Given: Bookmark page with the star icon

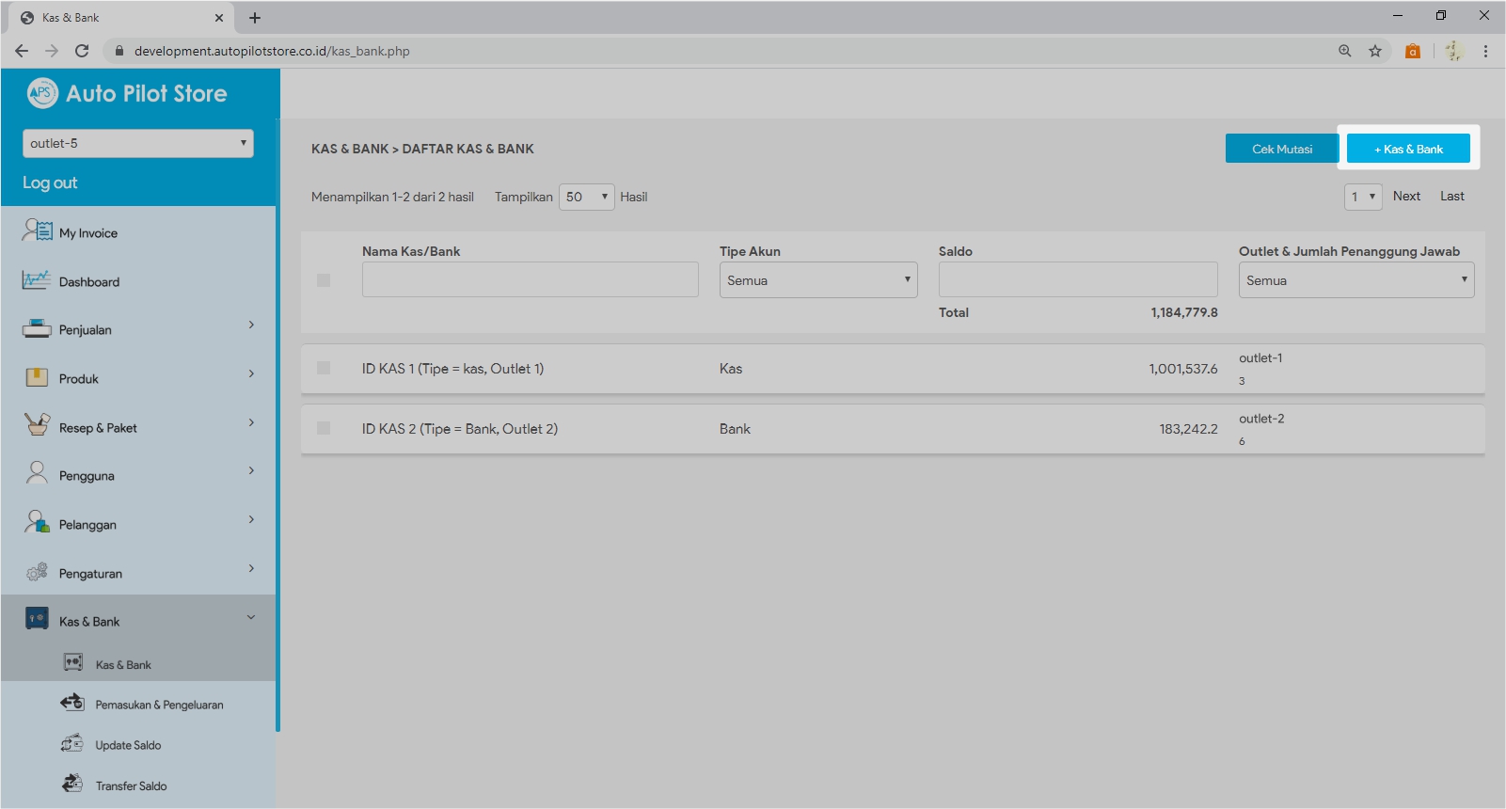Looking at the screenshot, I should tap(1375, 51).
